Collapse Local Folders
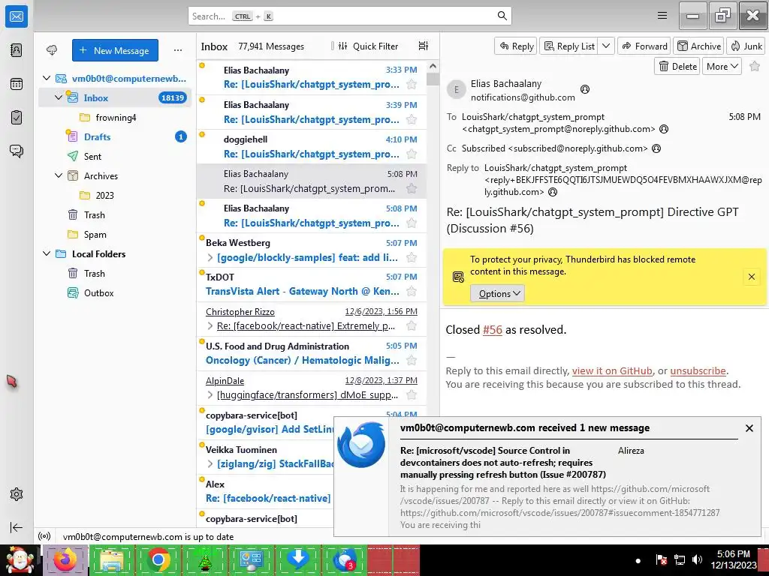The image size is (769, 576). pos(47,253)
